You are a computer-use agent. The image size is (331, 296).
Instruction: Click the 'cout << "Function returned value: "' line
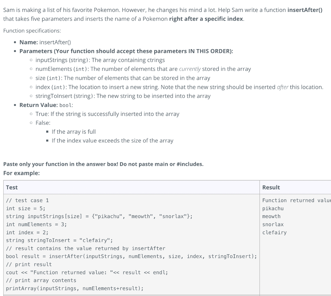[x=87, y=273]
